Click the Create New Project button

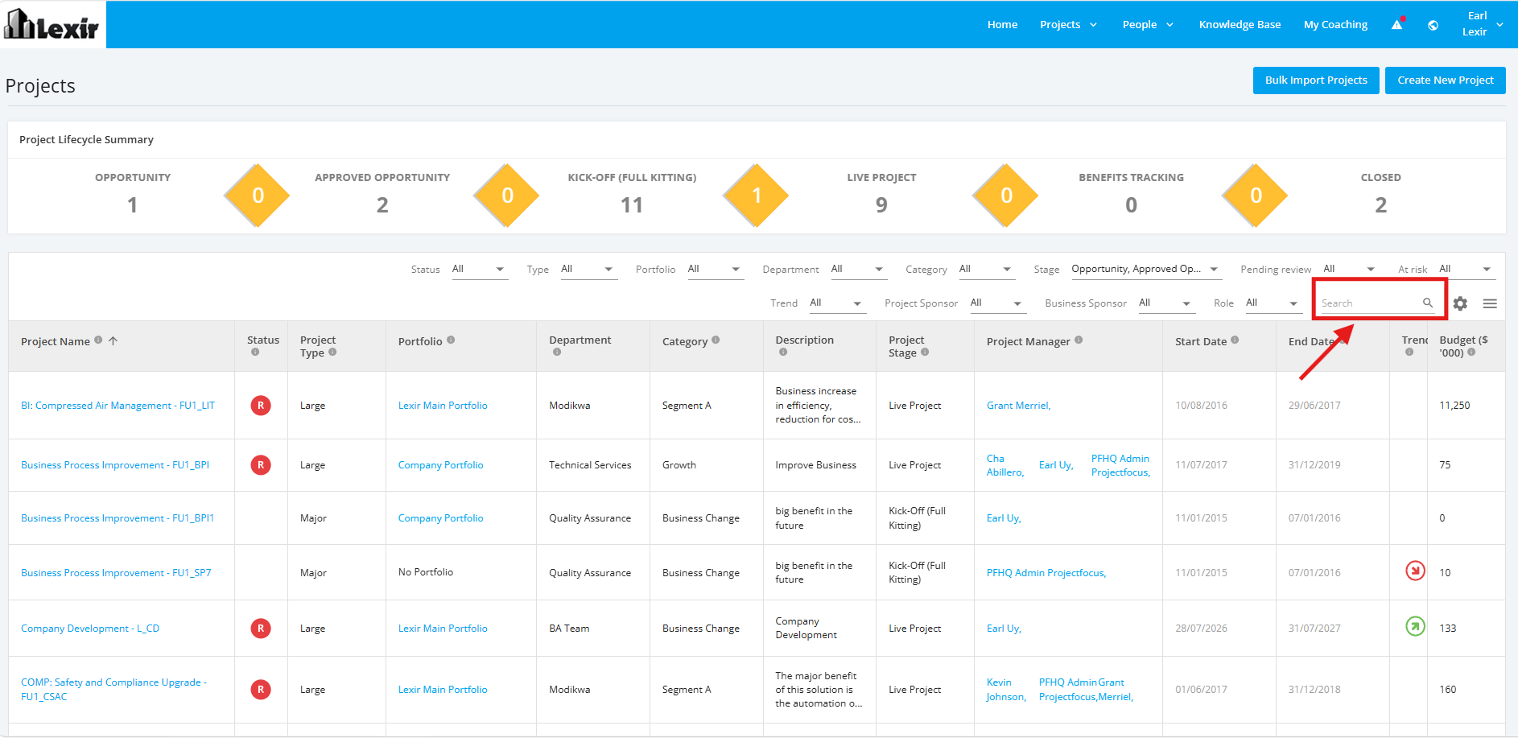click(1446, 80)
